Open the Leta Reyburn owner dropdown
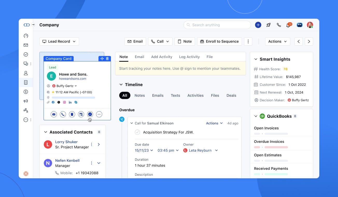The width and height of the screenshot is (338, 197). 201,150
